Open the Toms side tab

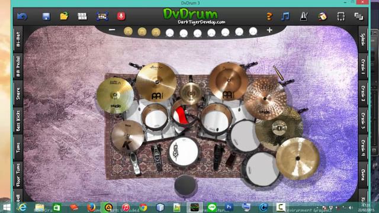tap(18, 147)
